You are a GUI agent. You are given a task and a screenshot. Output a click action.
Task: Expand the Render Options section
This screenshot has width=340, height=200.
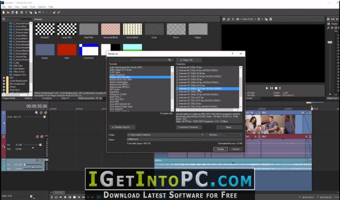point(122,127)
